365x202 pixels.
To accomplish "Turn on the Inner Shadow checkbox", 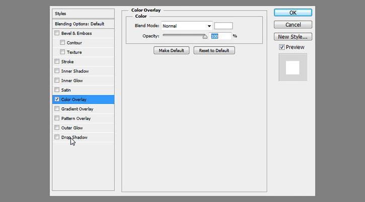I will tap(57, 71).
